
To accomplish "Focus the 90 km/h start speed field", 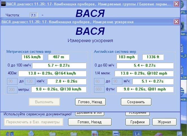I will pos(12,81).
